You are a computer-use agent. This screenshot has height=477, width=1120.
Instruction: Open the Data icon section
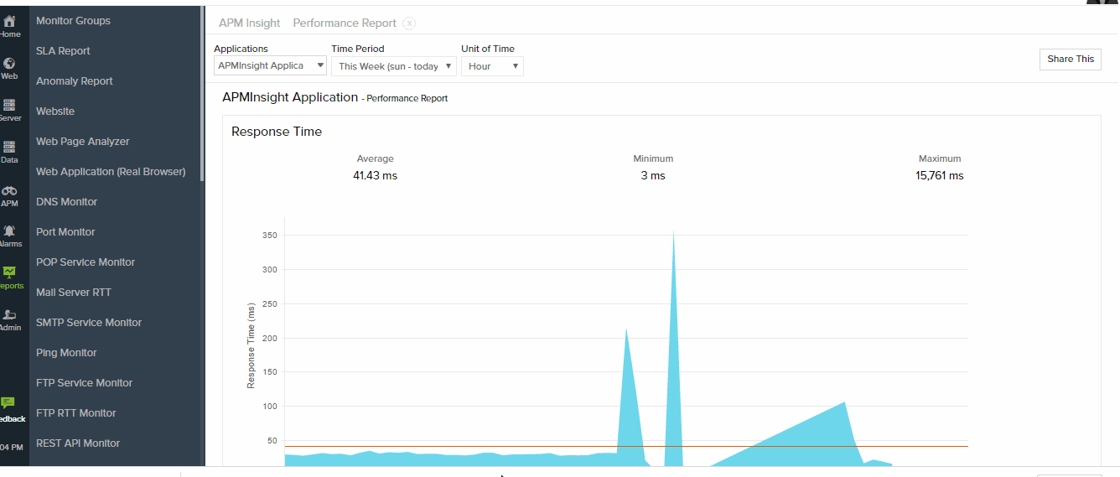[9, 148]
